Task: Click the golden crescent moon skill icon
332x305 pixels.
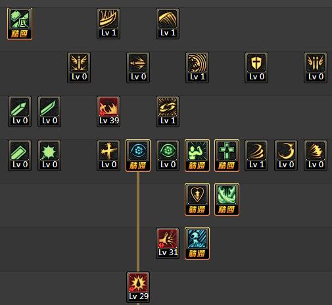Action: 286,155
